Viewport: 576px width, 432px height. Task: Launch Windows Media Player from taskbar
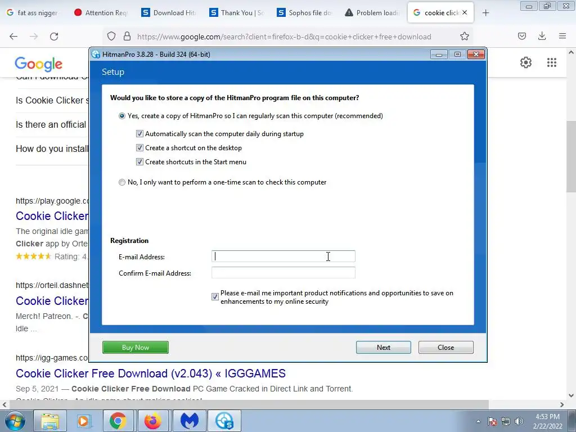pyautogui.click(x=83, y=421)
